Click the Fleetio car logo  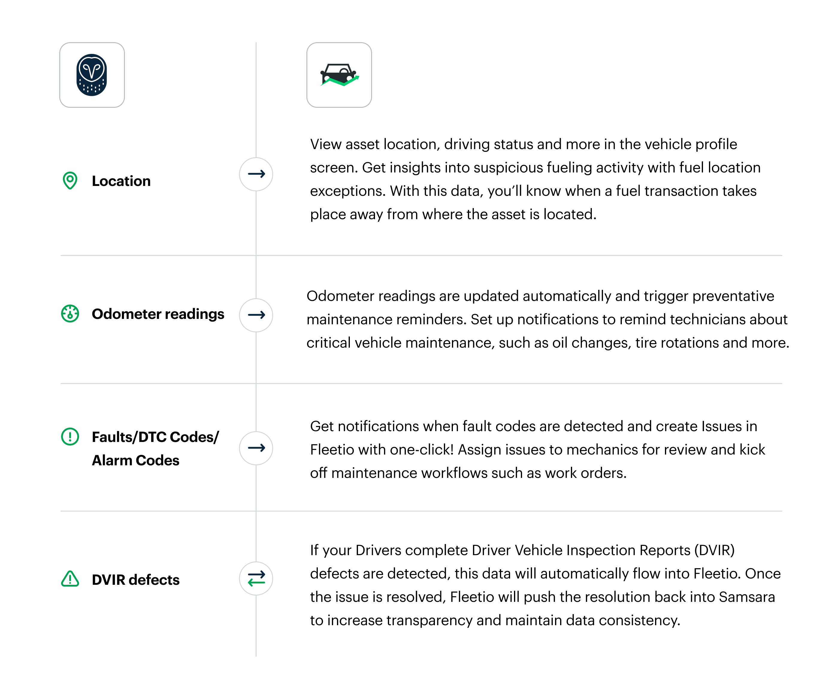(x=339, y=75)
